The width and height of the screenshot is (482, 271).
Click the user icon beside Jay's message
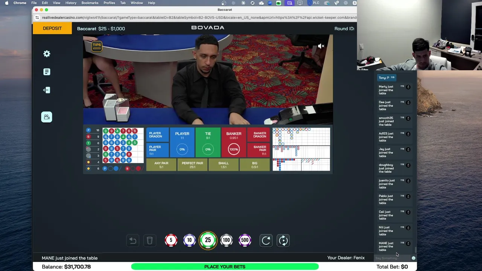click(408, 149)
